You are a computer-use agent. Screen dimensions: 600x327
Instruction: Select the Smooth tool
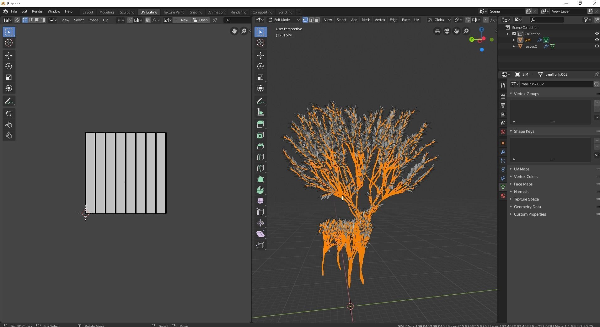pos(260,201)
